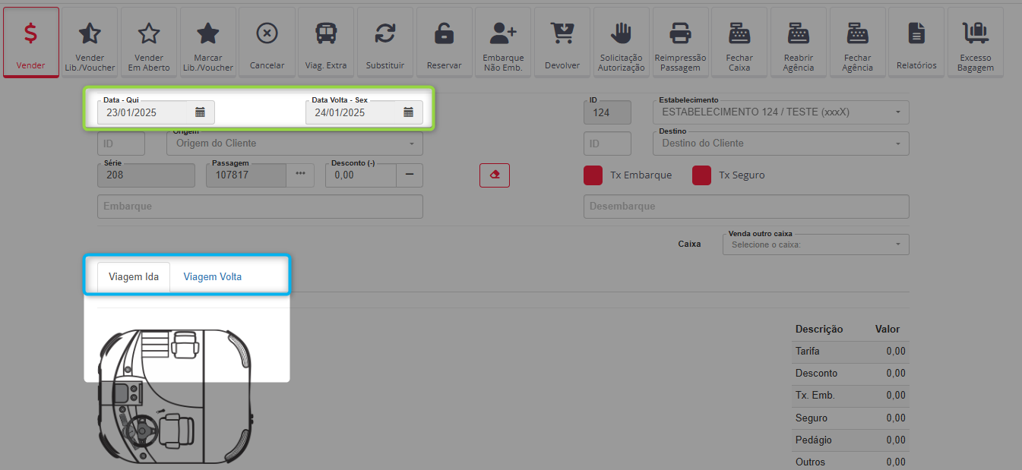Click Marcar Lib./Voucher filled star

208,33
